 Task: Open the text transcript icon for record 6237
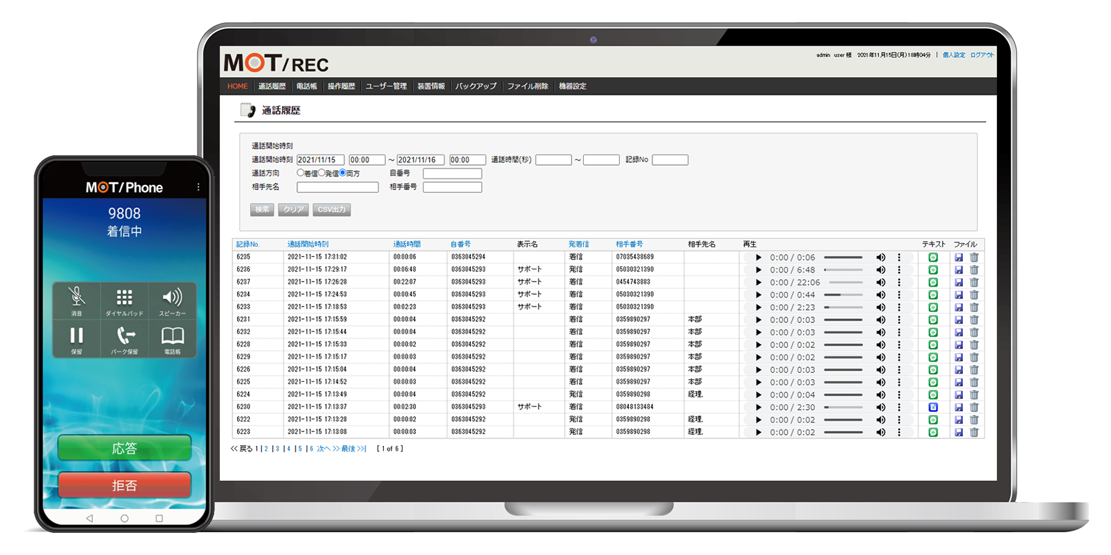(x=933, y=282)
